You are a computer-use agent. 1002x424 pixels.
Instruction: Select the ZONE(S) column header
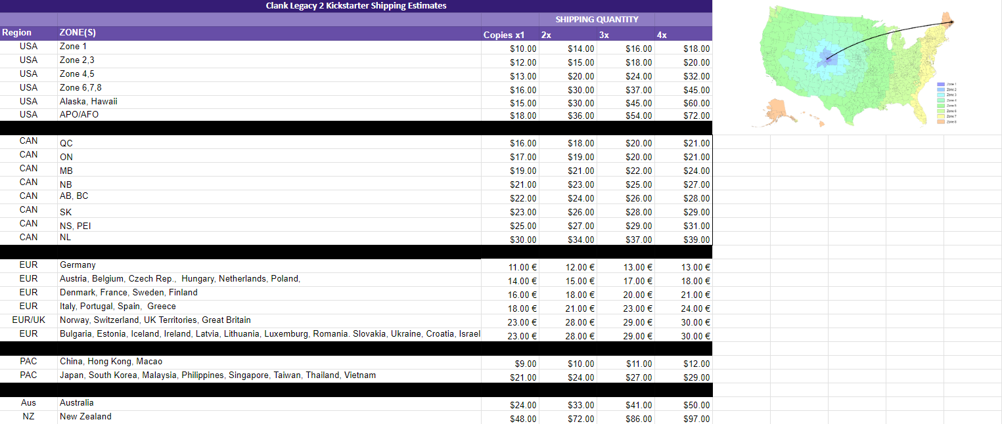[269, 33]
